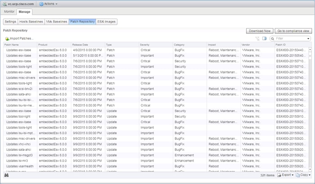Sort by the Release Date column header
Screen dimensions: 315x184
pos(88,45)
